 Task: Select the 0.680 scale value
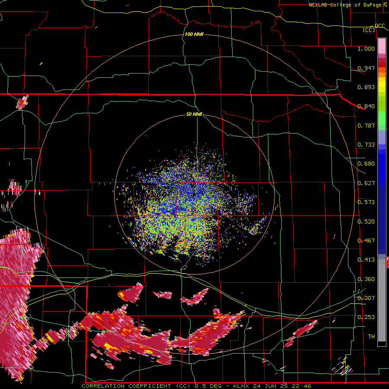tap(366, 164)
